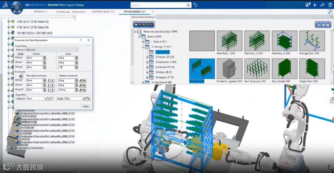Click the Along W rotation increment stepper

(x=76, y=90)
